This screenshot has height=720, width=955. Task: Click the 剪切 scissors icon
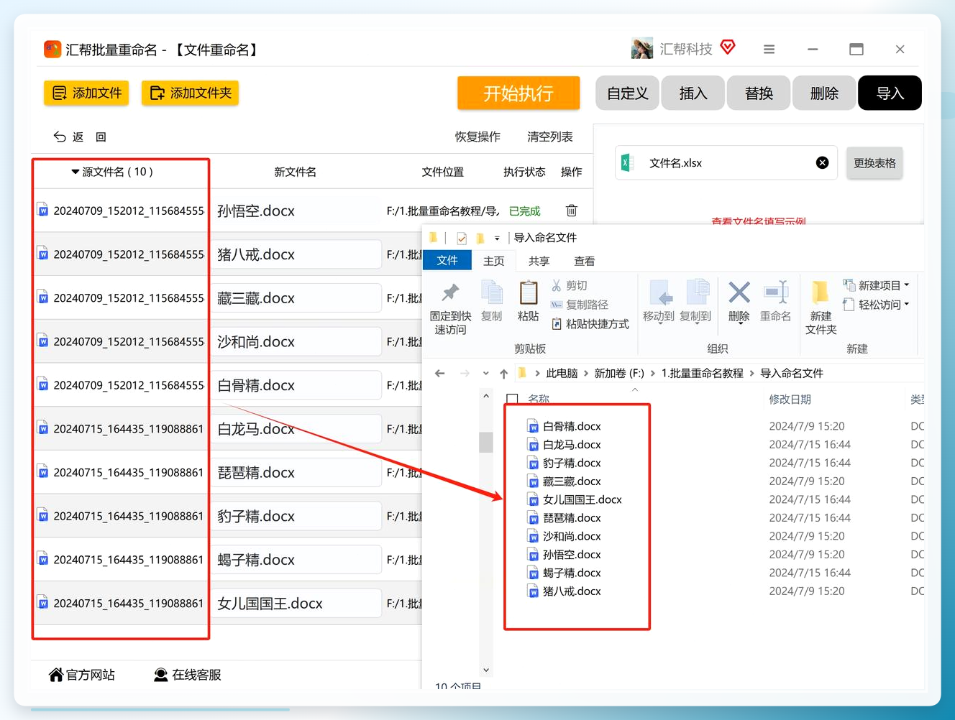point(557,285)
